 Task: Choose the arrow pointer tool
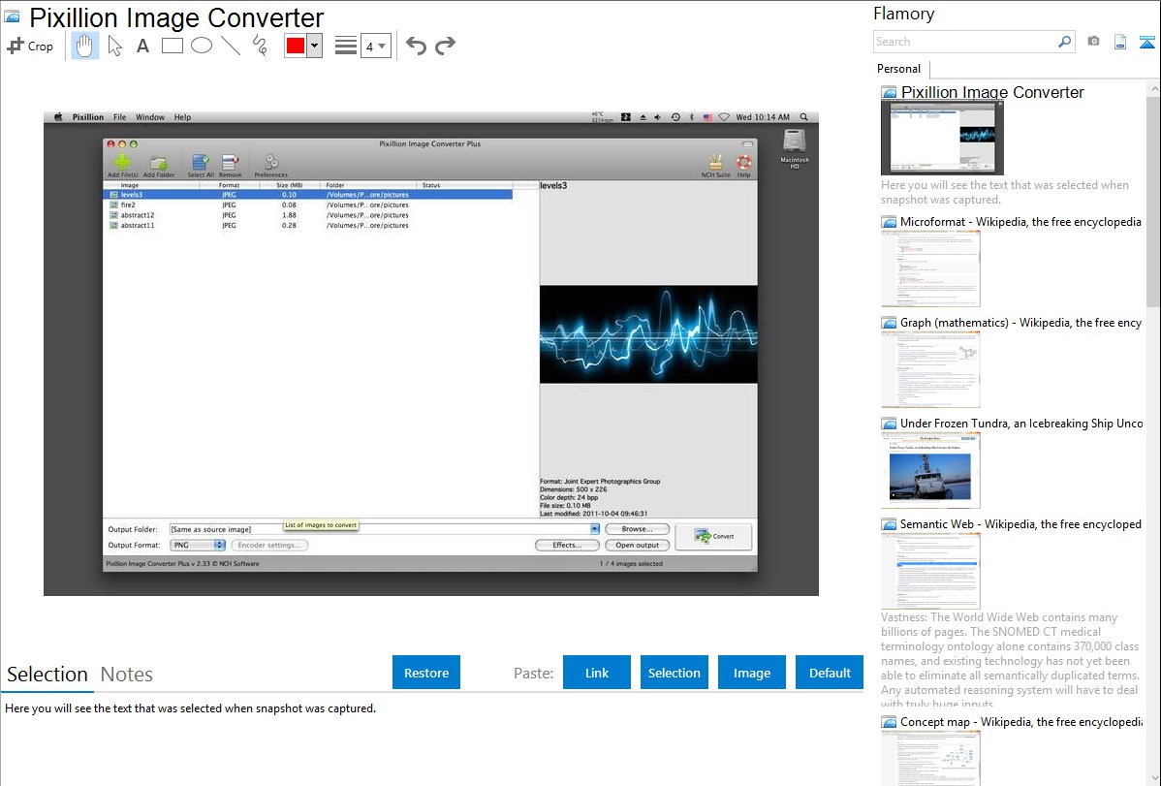click(114, 46)
